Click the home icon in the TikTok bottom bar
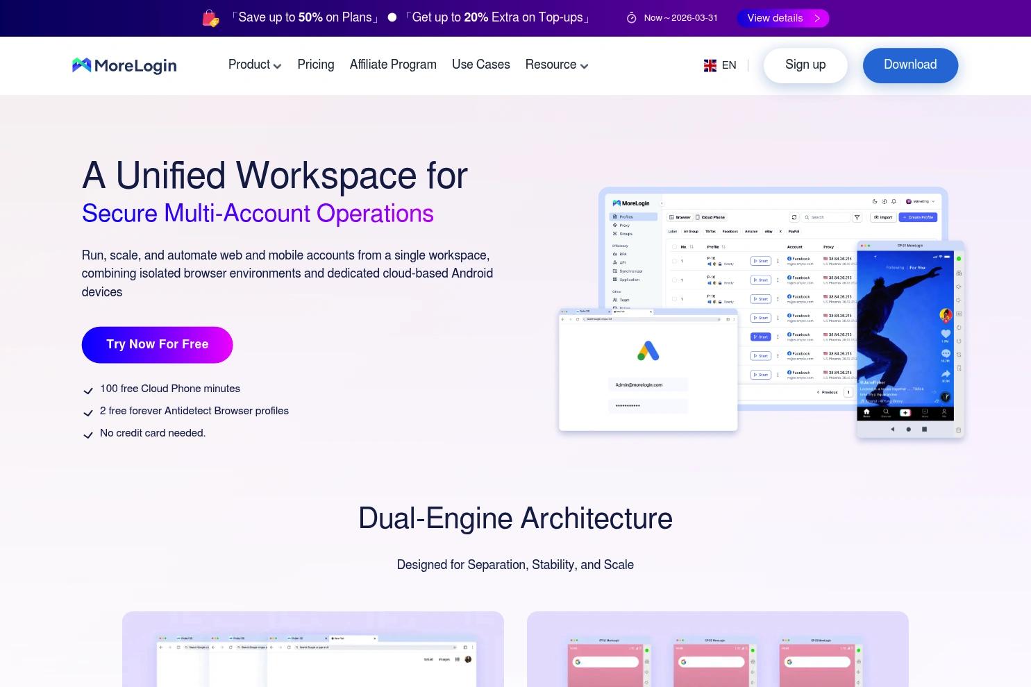 [866, 412]
